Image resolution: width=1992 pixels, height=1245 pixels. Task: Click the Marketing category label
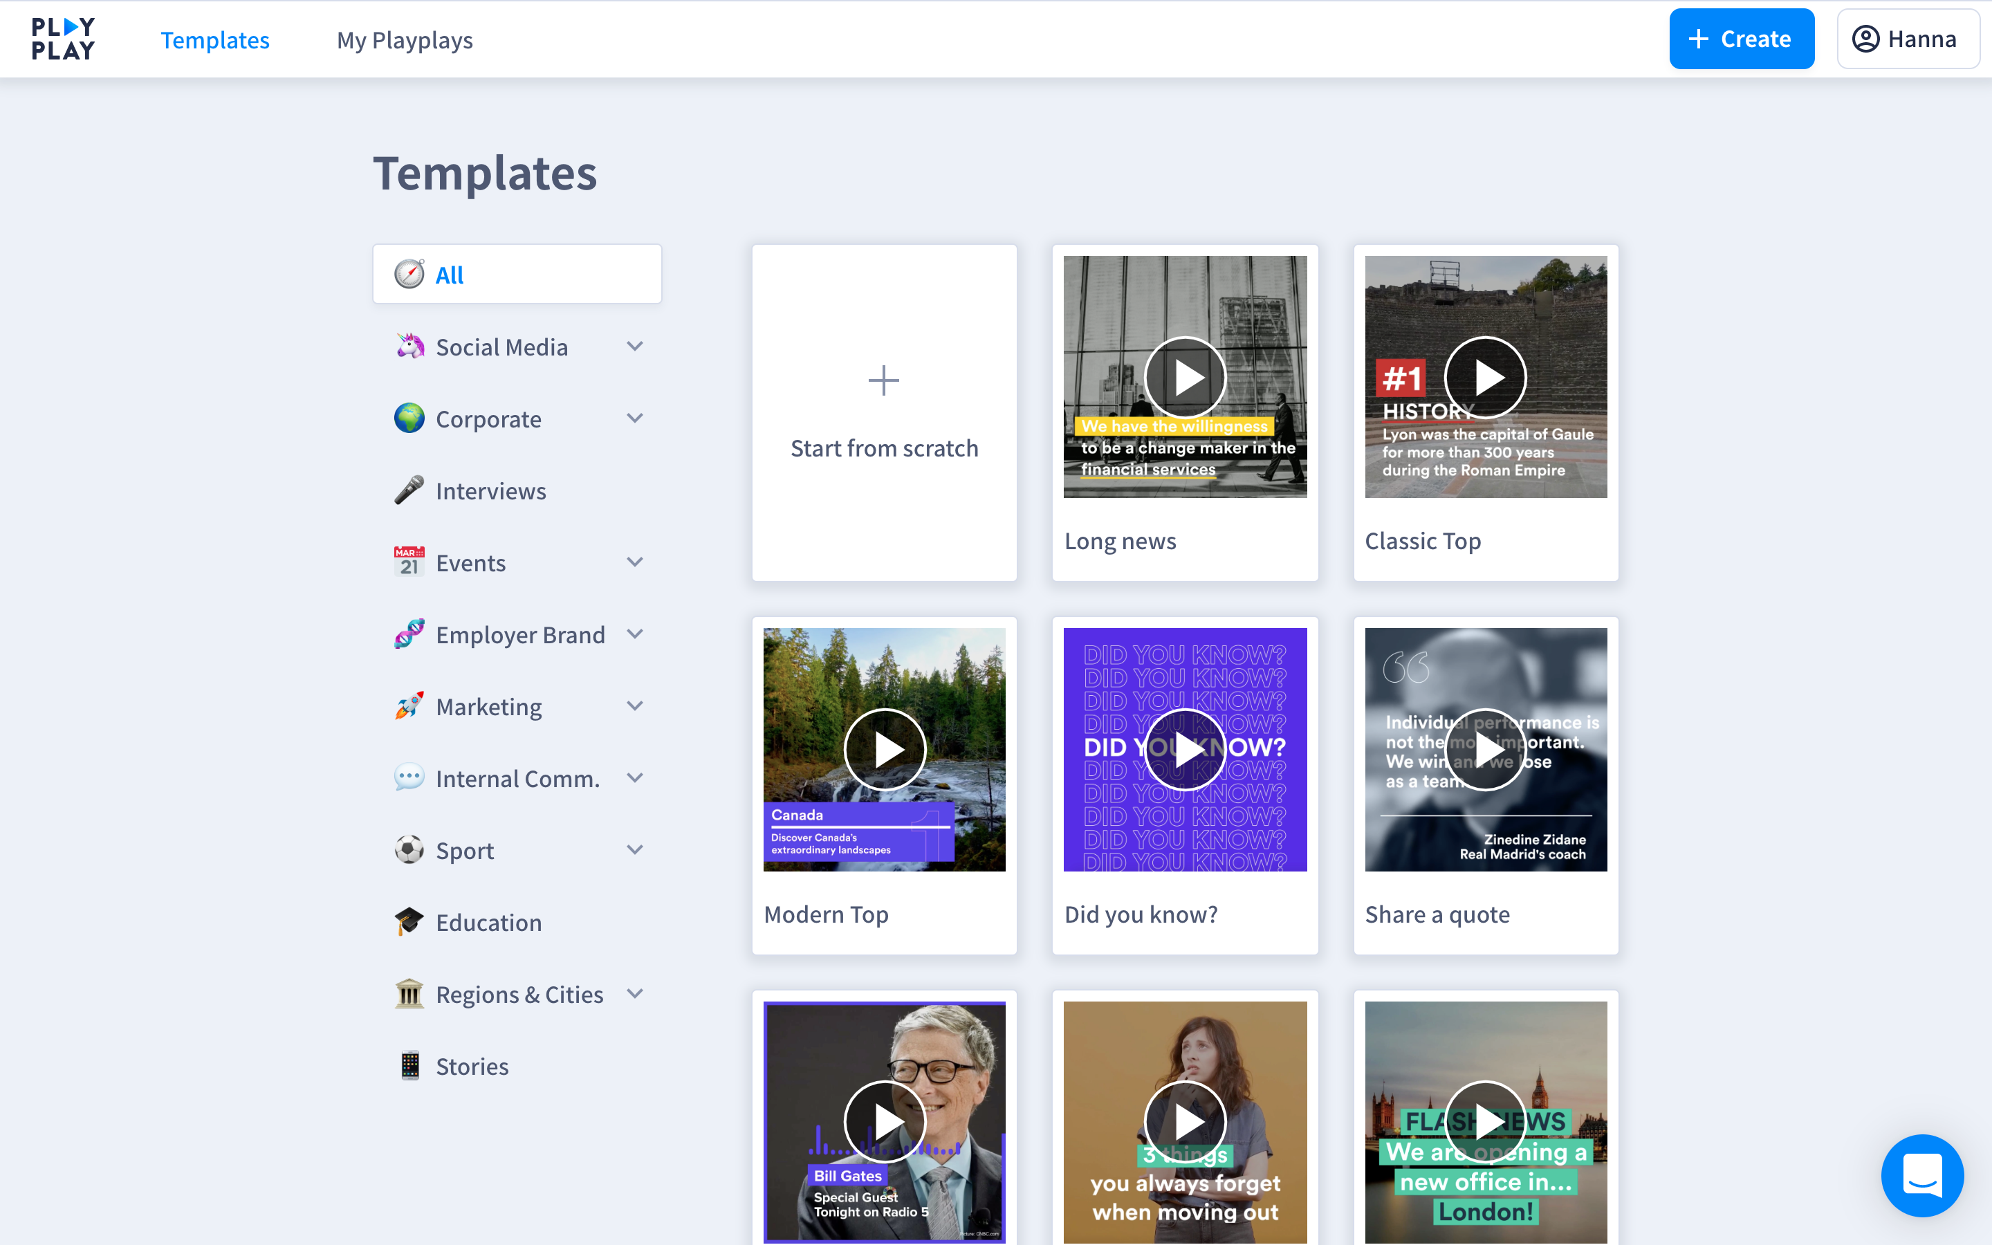[489, 706]
